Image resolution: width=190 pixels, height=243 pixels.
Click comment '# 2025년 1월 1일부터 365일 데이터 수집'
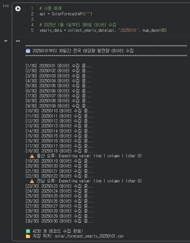pyautogui.click(x=78, y=25)
